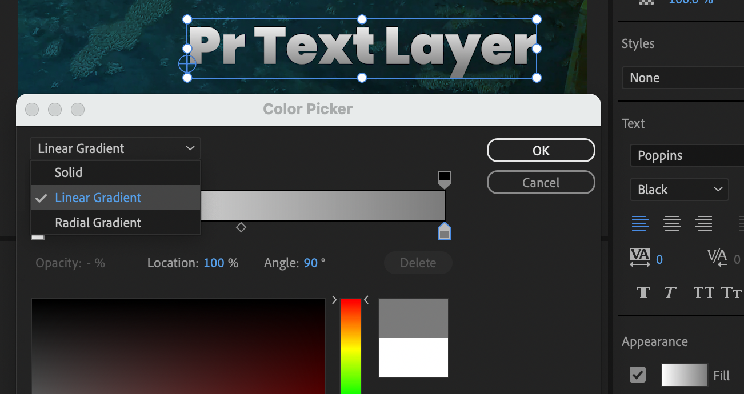
Task: Select the center align text icon
Action: tap(672, 223)
